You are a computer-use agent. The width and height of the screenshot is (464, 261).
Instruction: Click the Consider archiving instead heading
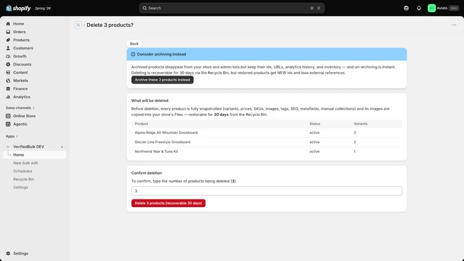[161, 55]
